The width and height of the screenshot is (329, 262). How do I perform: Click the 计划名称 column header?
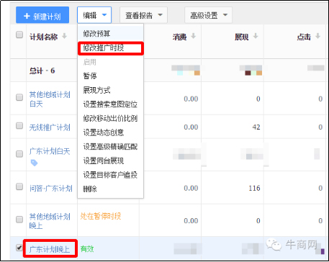[44, 37]
